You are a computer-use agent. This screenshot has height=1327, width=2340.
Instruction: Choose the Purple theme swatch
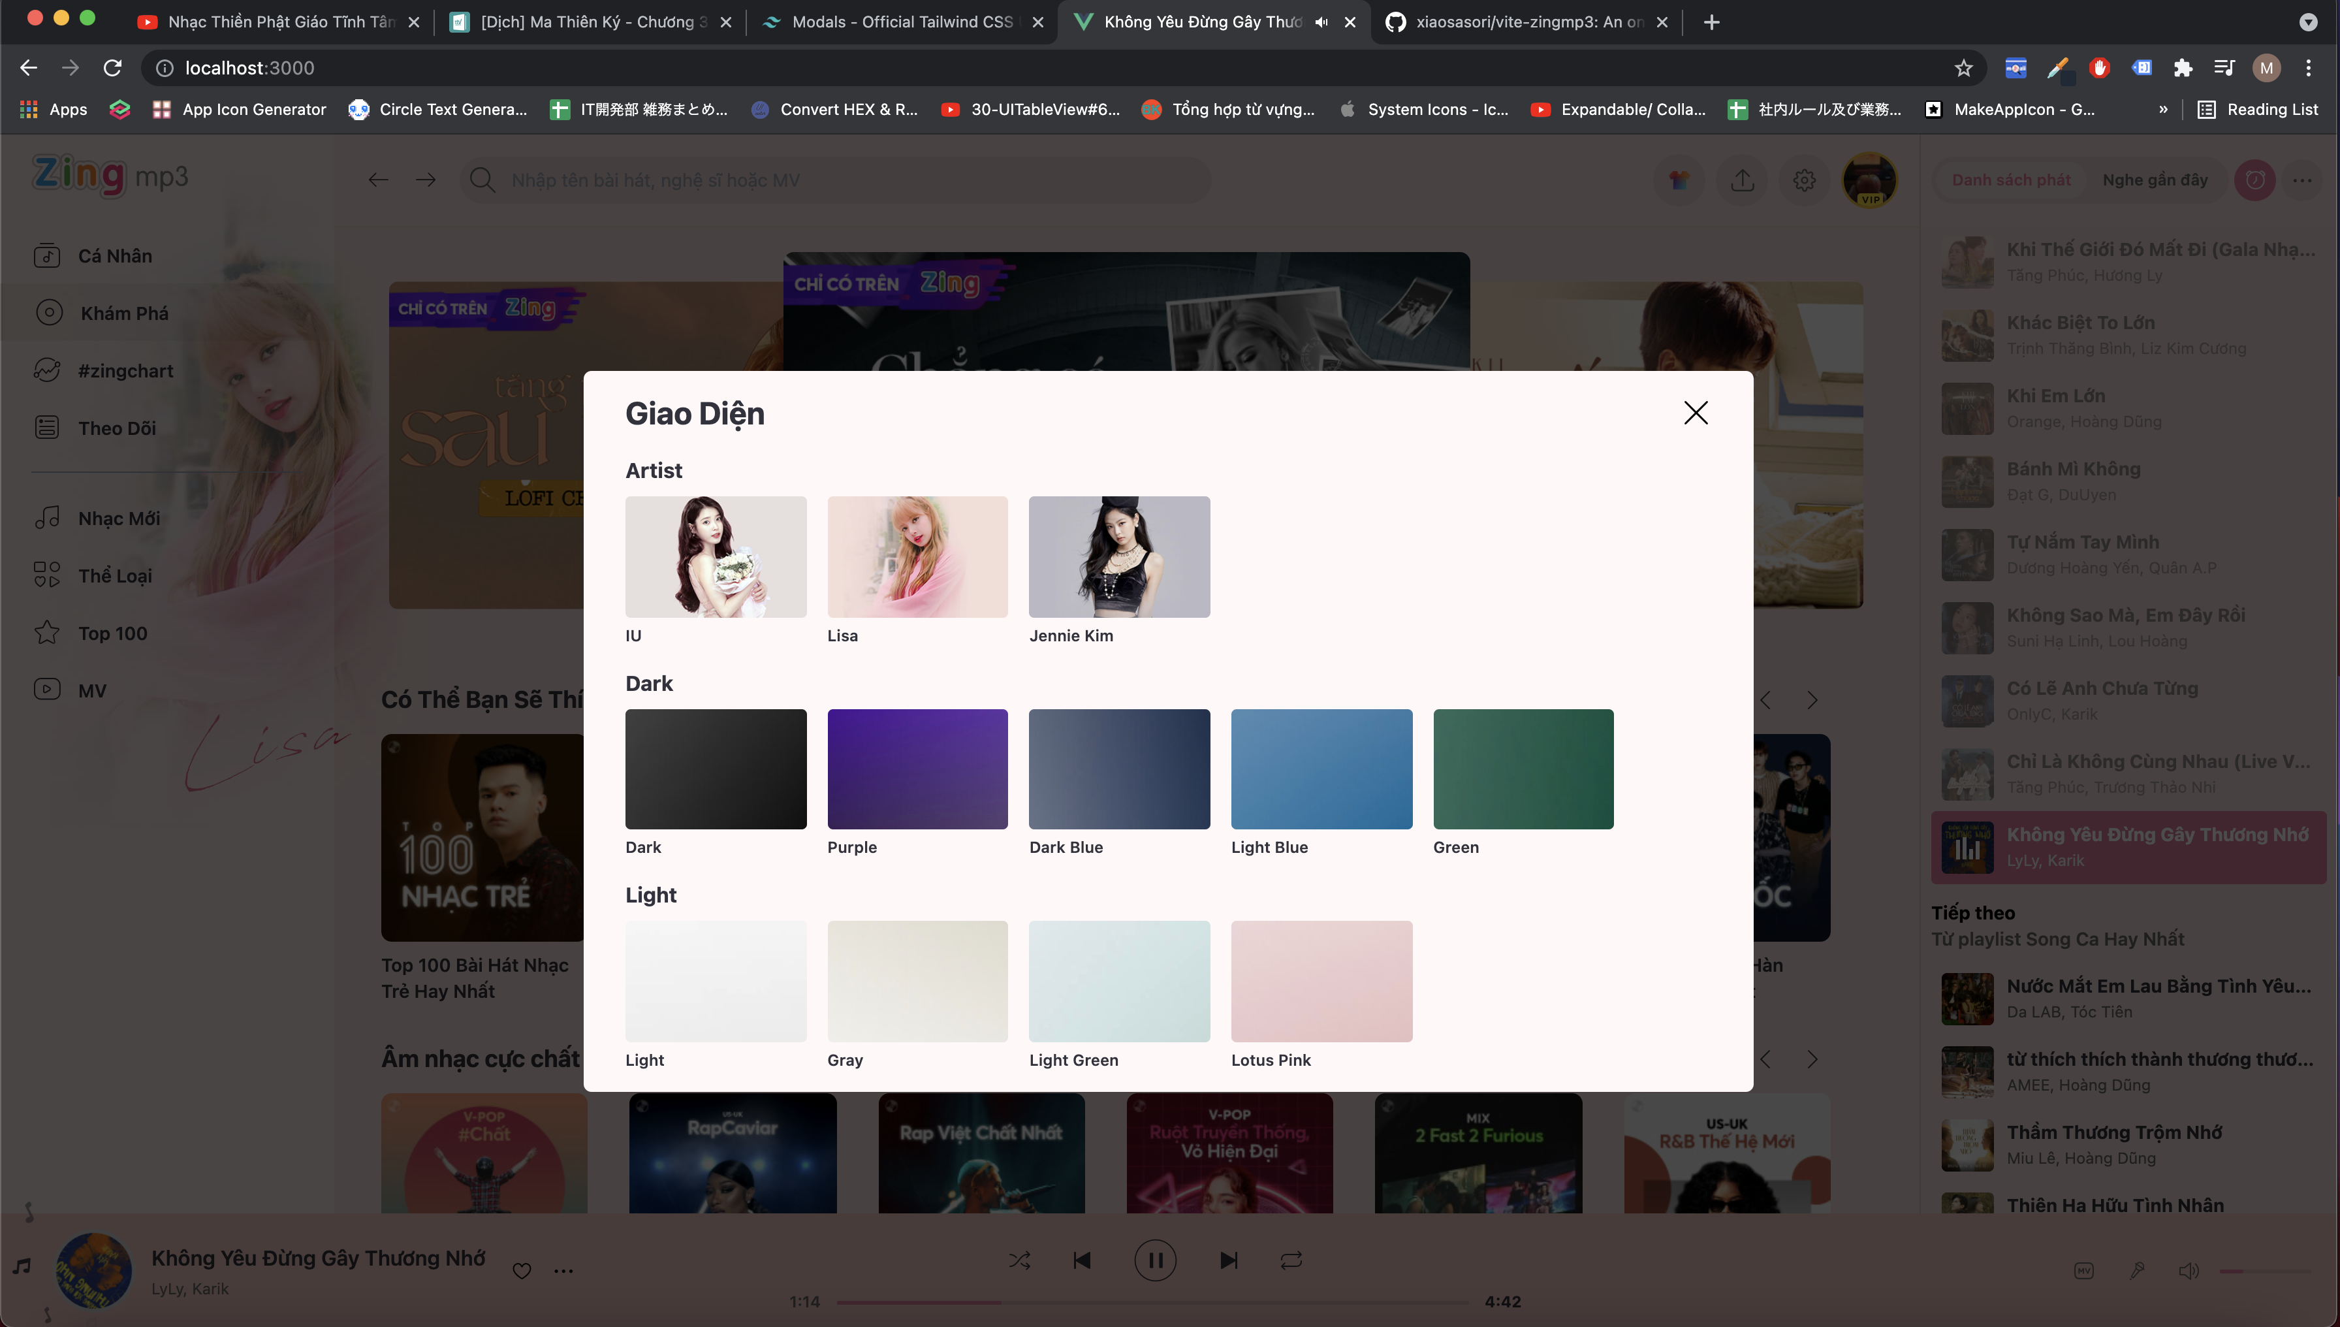(917, 768)
